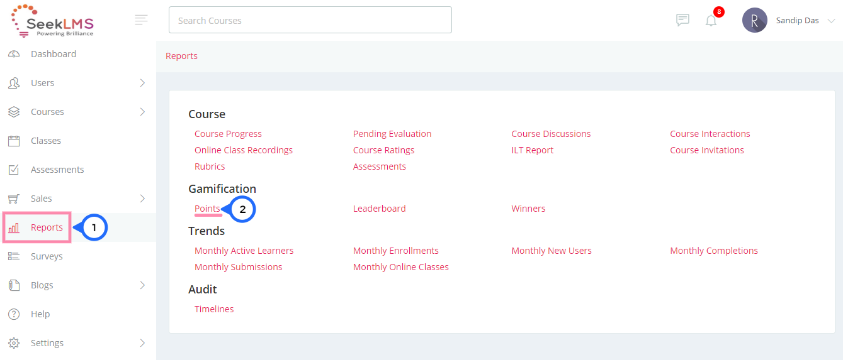The width and height of the screenshot is (843, 360).
Task: Click the Assessments checkmark icon
Action: pos(14,170)
